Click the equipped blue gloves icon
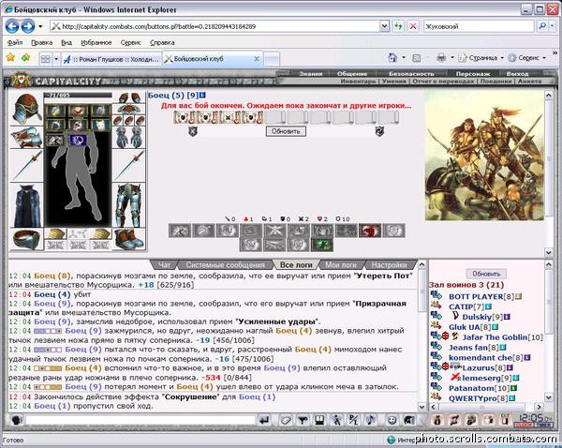This screenshot has height=448, width=562. point(129,137)
